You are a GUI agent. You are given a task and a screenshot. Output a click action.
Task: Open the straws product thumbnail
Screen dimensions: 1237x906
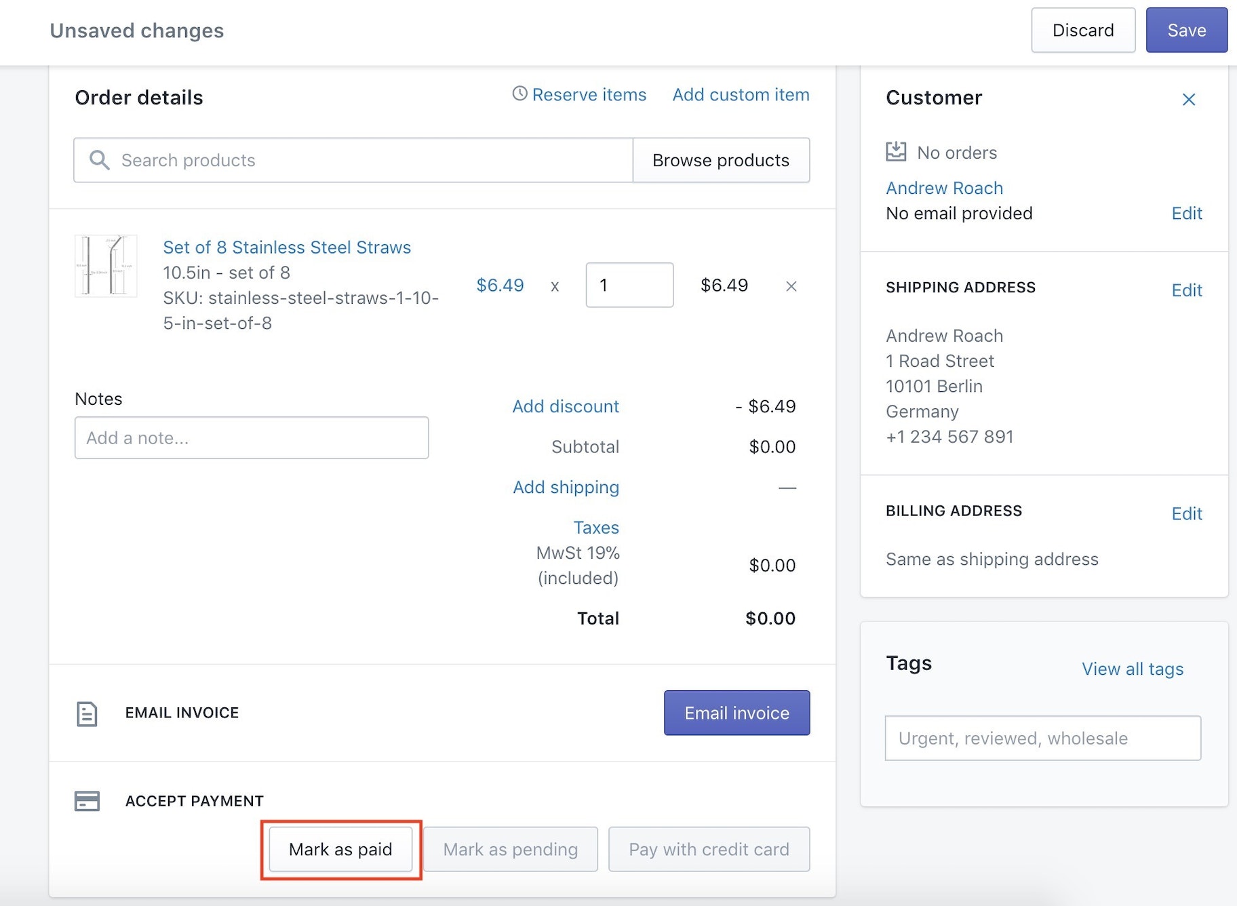coord(106,266)
